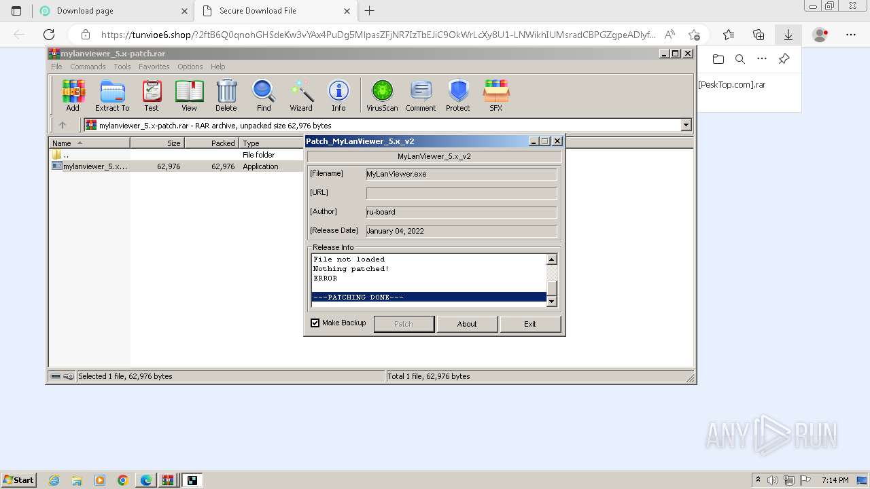This screenshot has width=870, height=489.
Task: Click the volume speaker tray icon
Action: click(773, 480)
